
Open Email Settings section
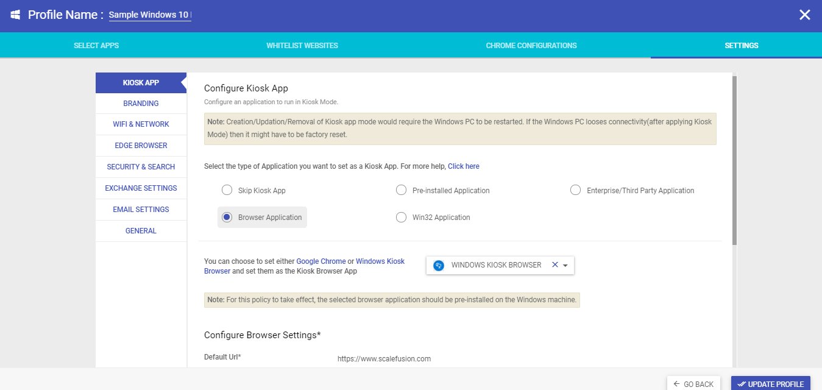click(x=141, y=210)
